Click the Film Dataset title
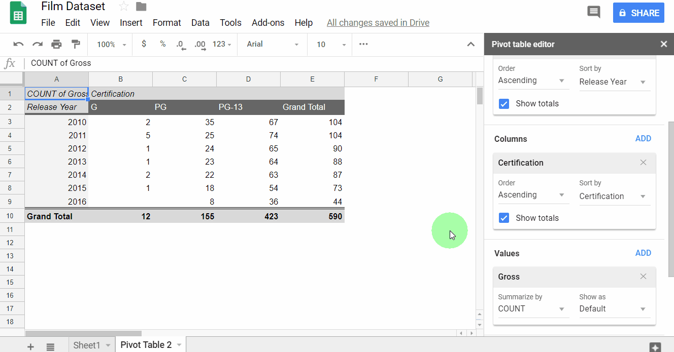Image resolution: width=674 pixels, height=352 pixels. pos(73,7)
